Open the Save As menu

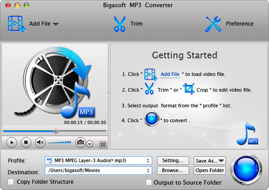tap(209, 160)
